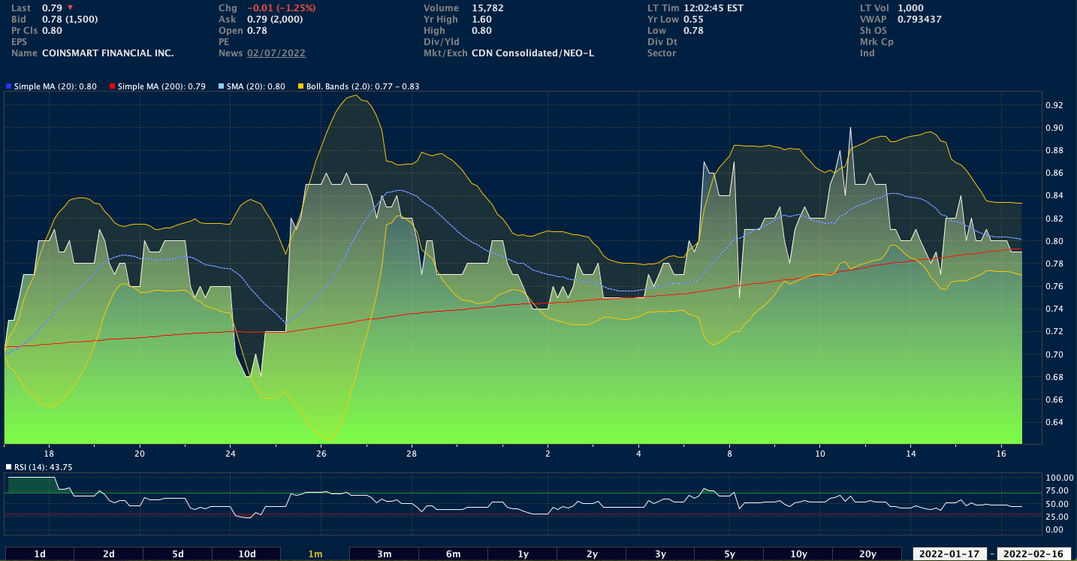This screenshot has width=1077, height=561.
Task: Click the blue Simple MA (20) legend swatch
Action: pos(8,86)
